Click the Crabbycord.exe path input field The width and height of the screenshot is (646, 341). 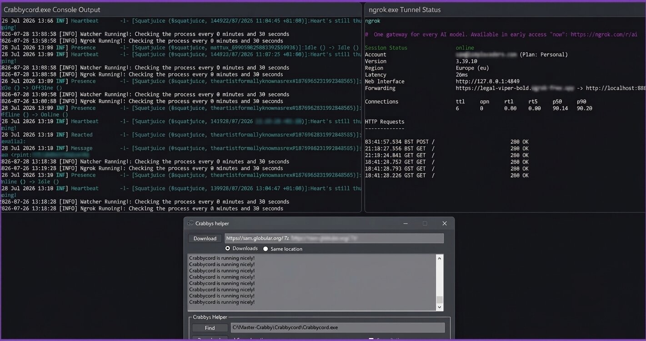click(338, 327)
